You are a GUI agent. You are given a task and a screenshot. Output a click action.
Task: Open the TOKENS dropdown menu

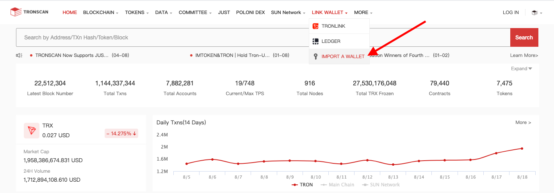coord(137,12)
